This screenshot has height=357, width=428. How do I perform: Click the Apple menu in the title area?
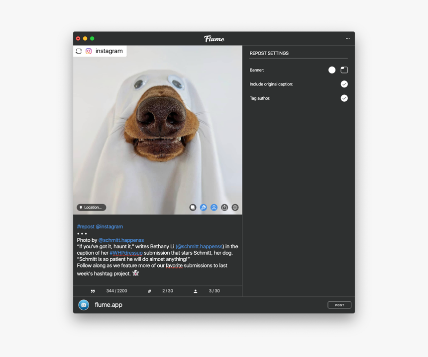[x=78, y=38]
